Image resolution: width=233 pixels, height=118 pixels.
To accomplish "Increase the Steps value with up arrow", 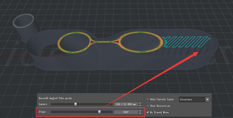I will pos(140,111).
